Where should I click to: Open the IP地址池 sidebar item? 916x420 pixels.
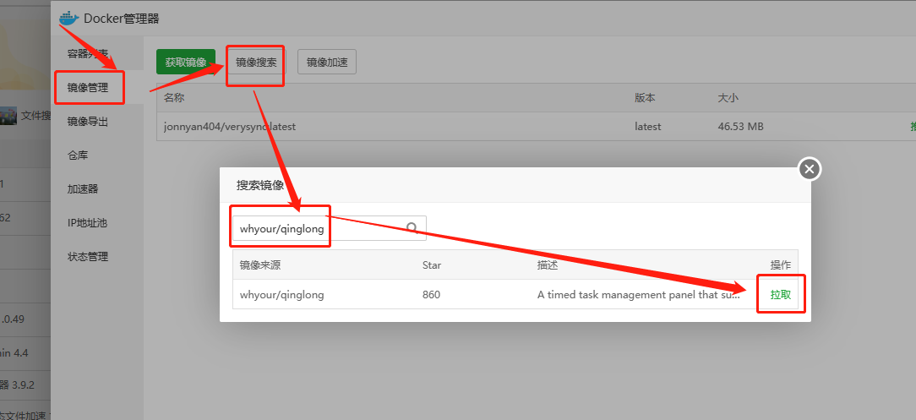point(87,223)
